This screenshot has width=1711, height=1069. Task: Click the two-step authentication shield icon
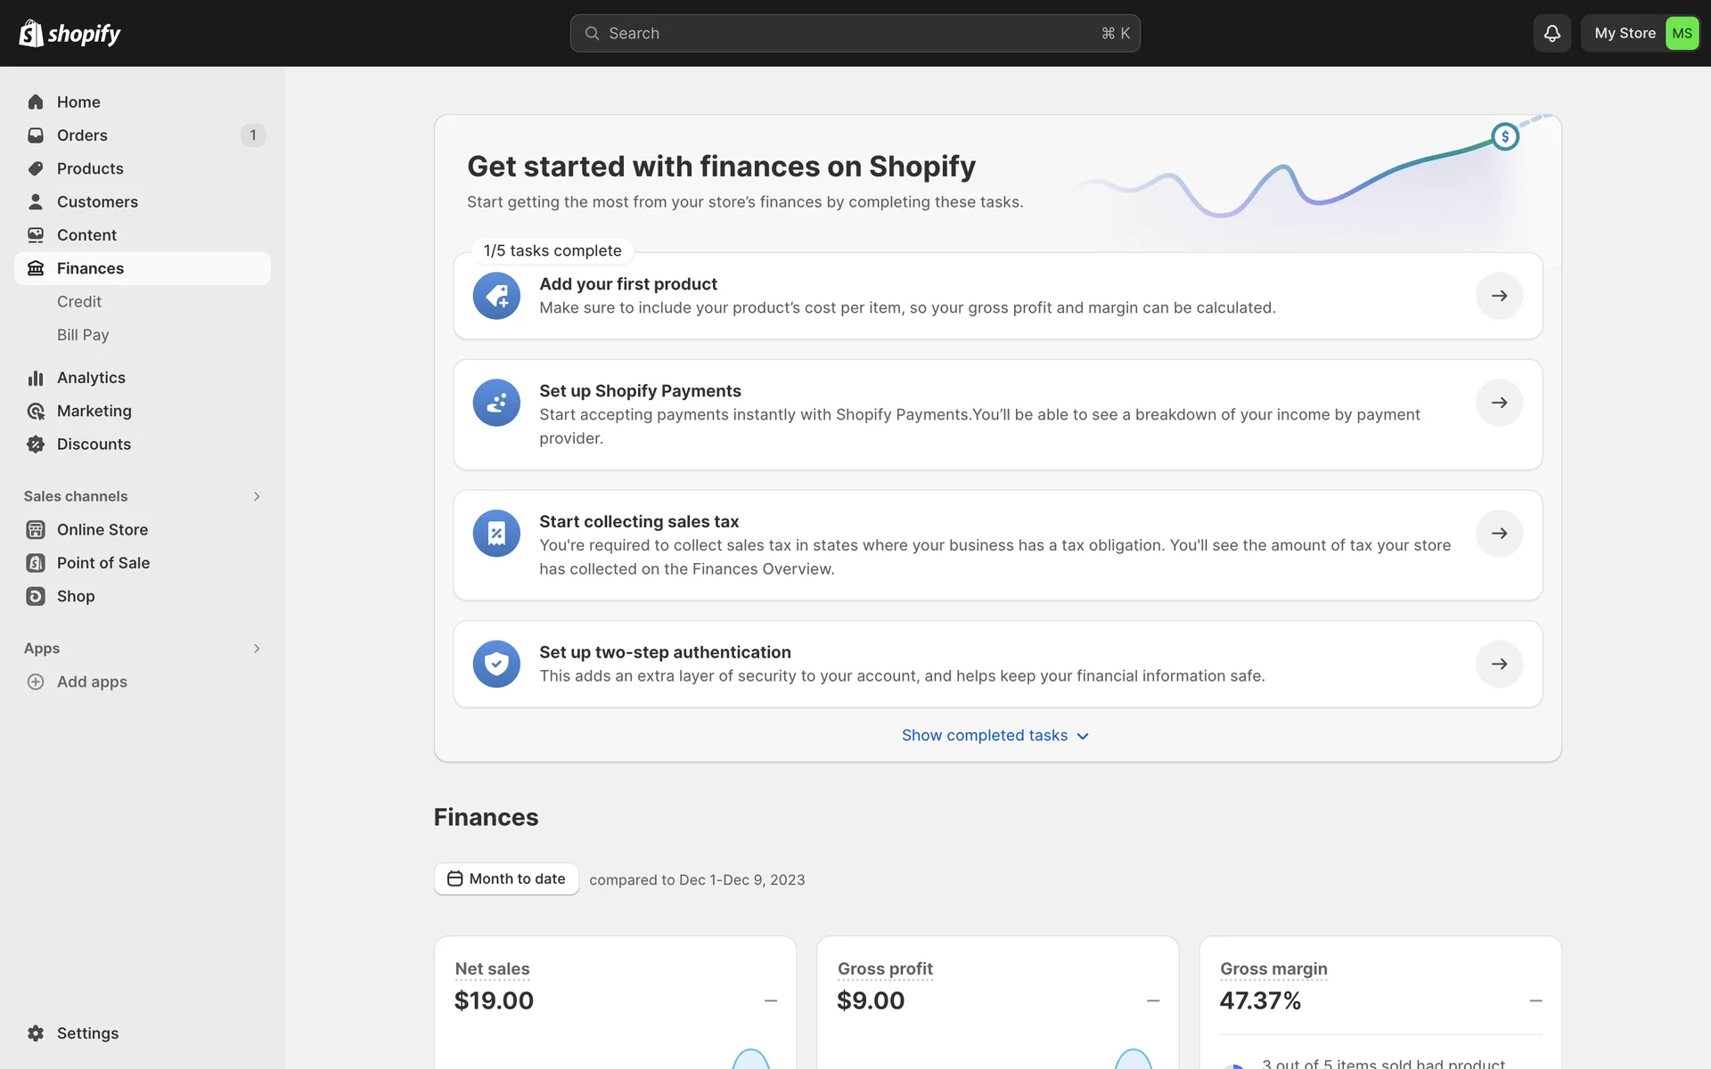[x=496, y=664]
